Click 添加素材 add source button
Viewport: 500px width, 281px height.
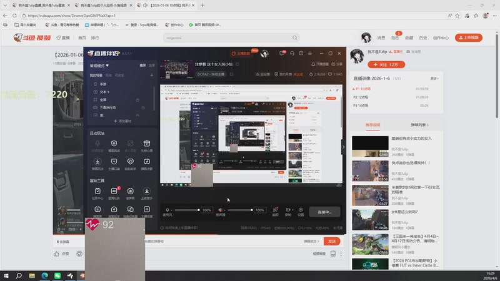coord(122,121)
